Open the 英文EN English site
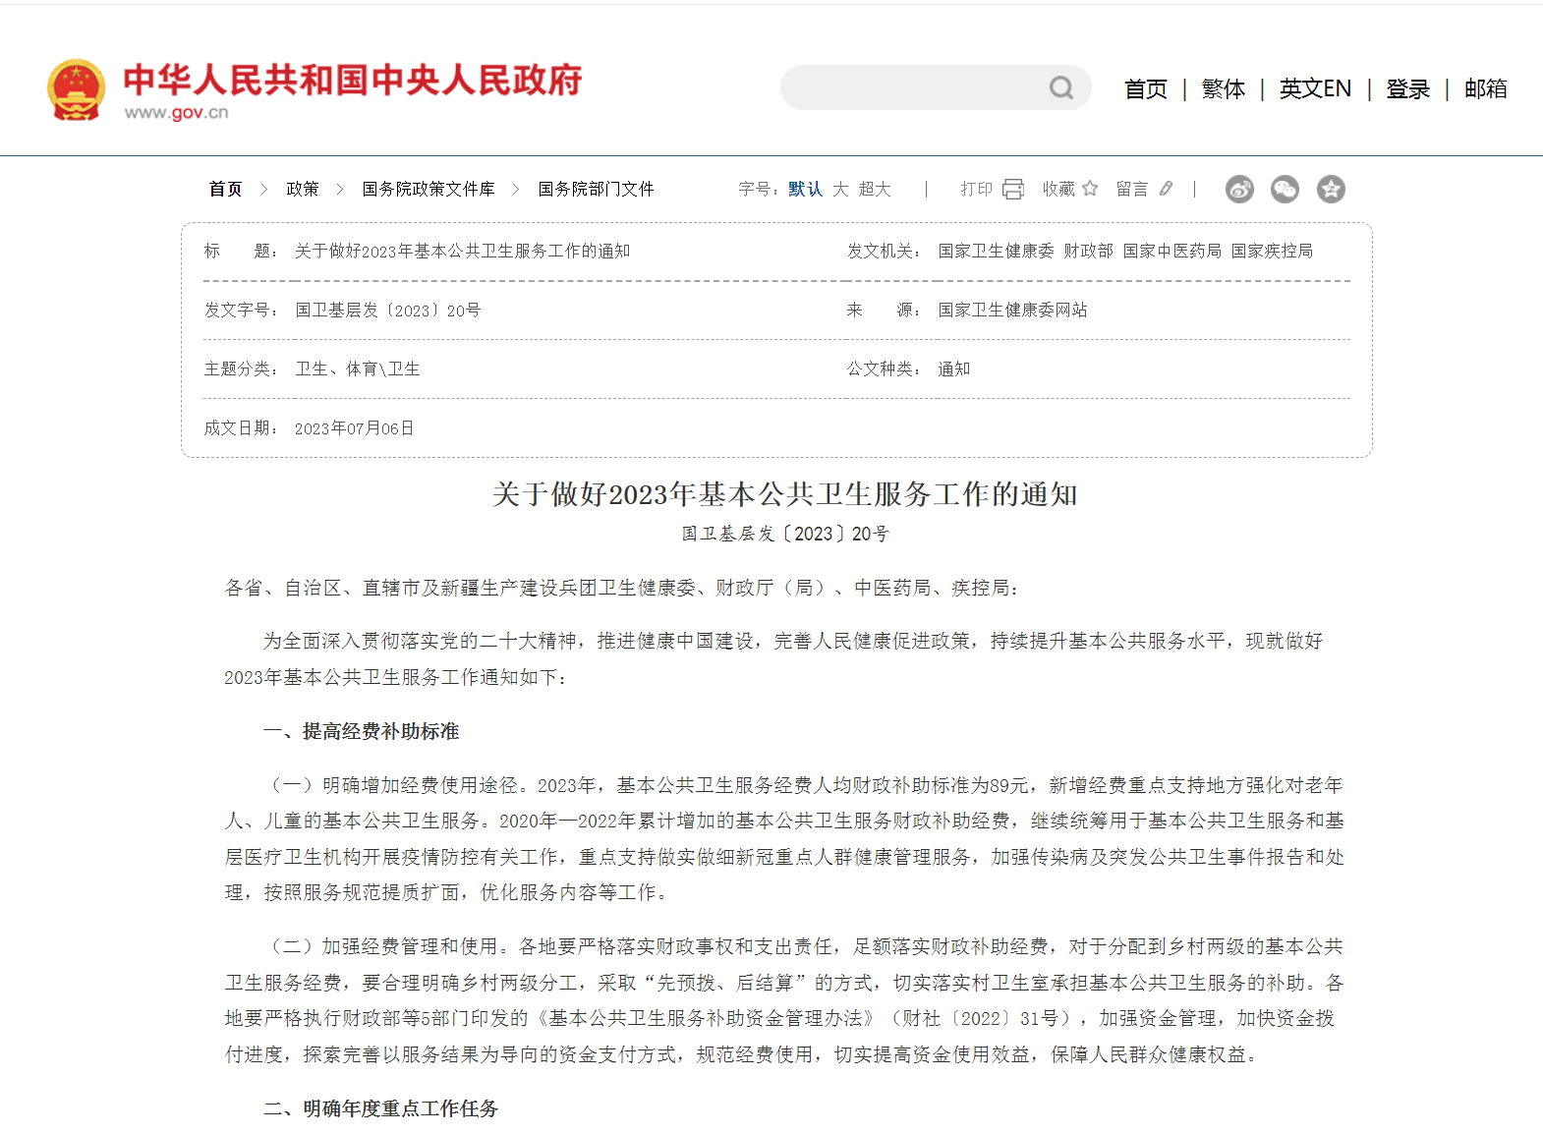This screenshot has height=1134, width=1543. (x=1315, y=89)
